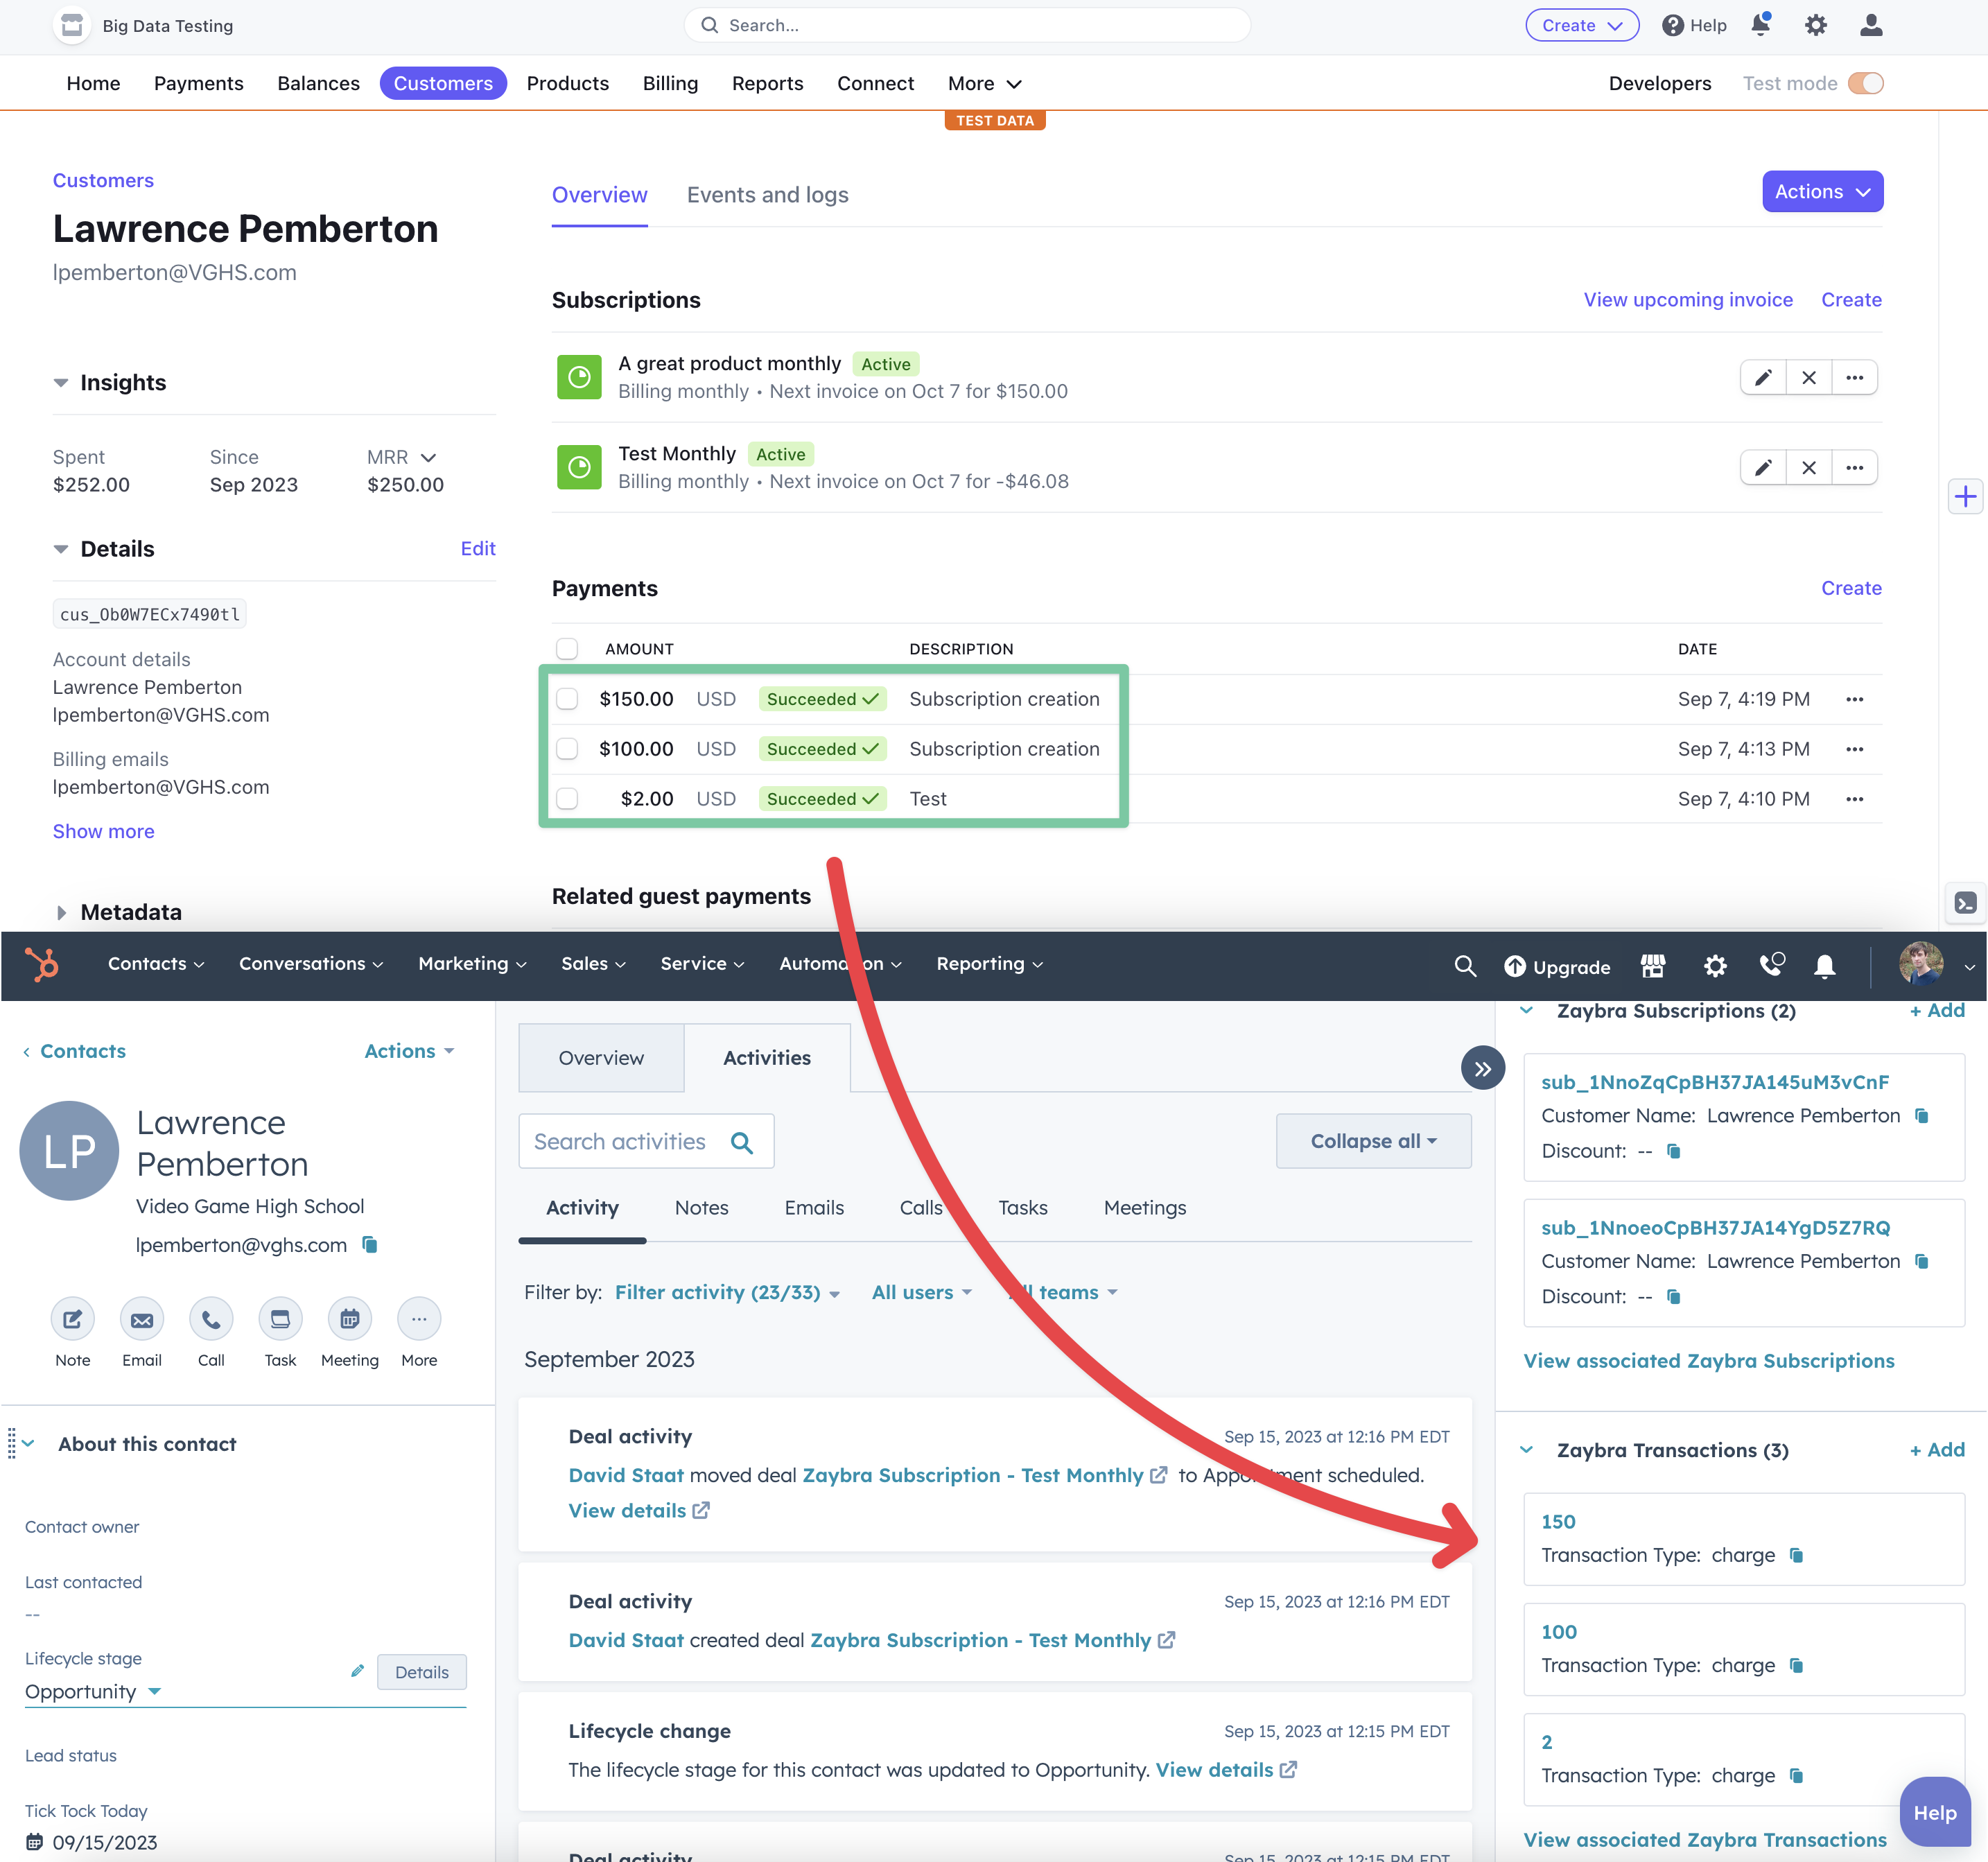Image resolution: width=1988 pixels, height=1862 pixels.
Task: Click Create link in Payments section
Action: (1851, 588)
